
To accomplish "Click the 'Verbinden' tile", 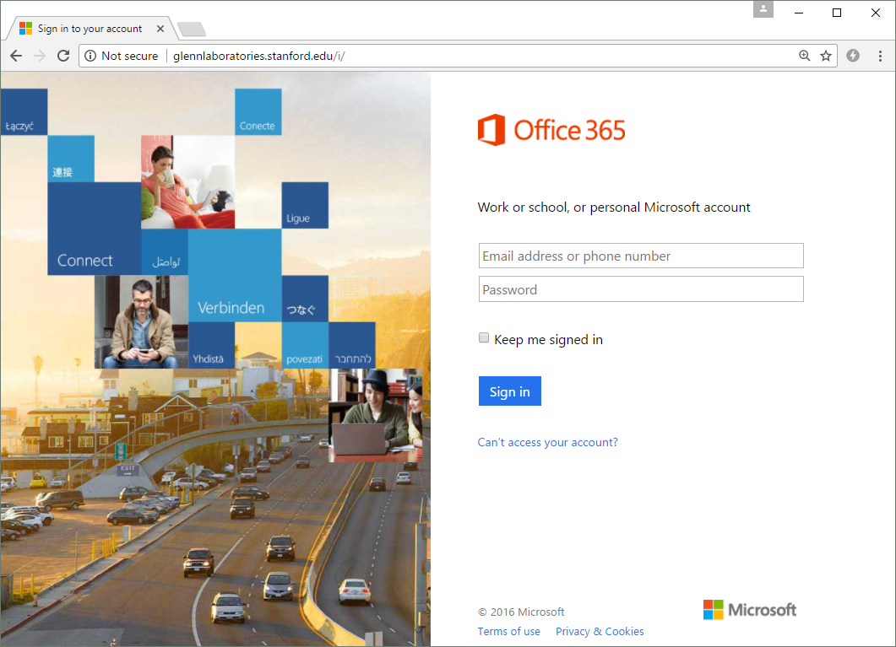I will pyautogui.click(x=235, y=276).
